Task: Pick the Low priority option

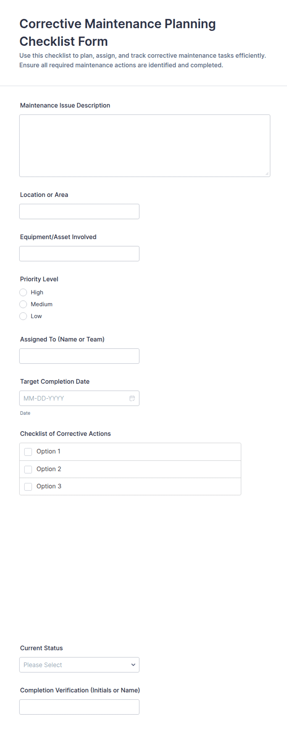Action: pyautogui.click(x=23, y=316)
